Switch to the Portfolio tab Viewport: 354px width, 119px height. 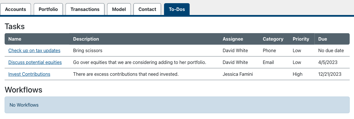pos(48,9)
